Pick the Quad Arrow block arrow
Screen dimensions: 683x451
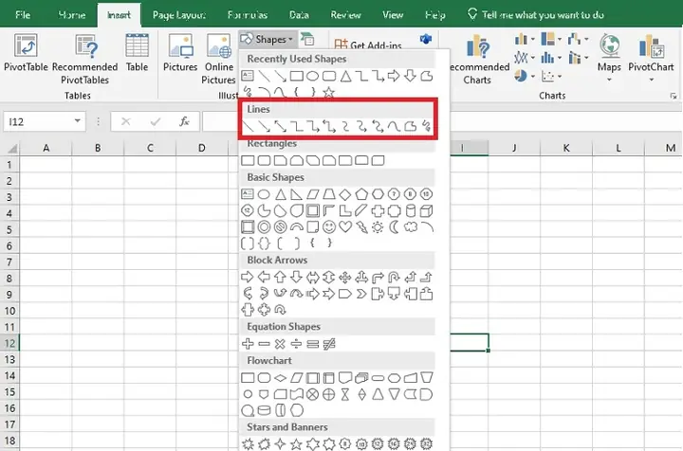click(x=345, y=277)
